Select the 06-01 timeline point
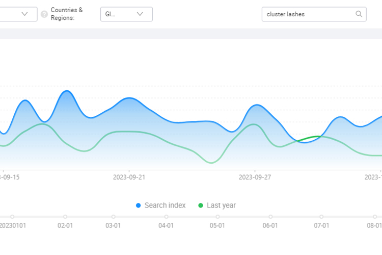This screenshot has height=255, width=382. 270,217
